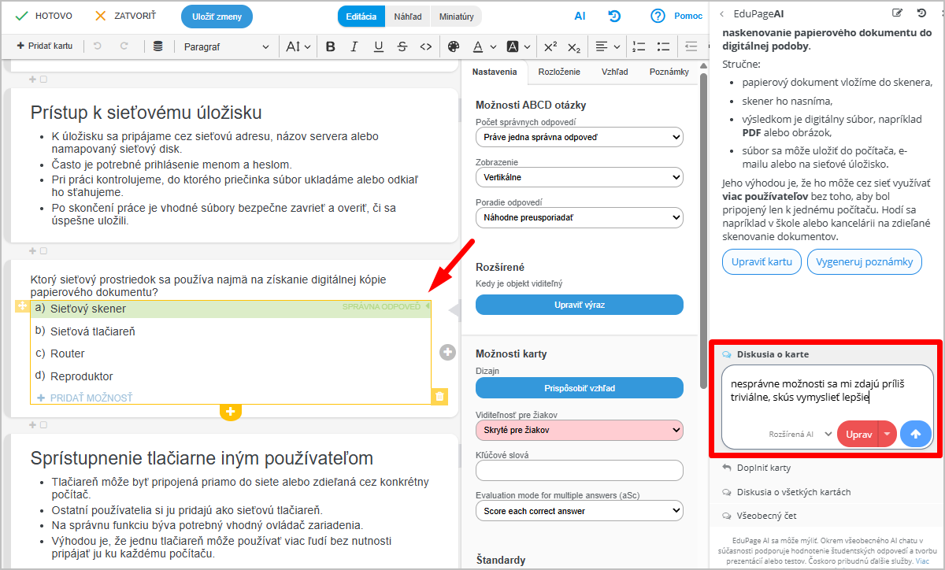Select answer option b) Sieťová tlačiareň
The width and height of the screenshot is (945, 570).
pyautogui.click(x=93, y=331)
